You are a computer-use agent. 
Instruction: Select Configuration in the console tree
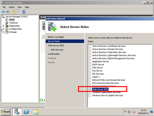(15, 29)
